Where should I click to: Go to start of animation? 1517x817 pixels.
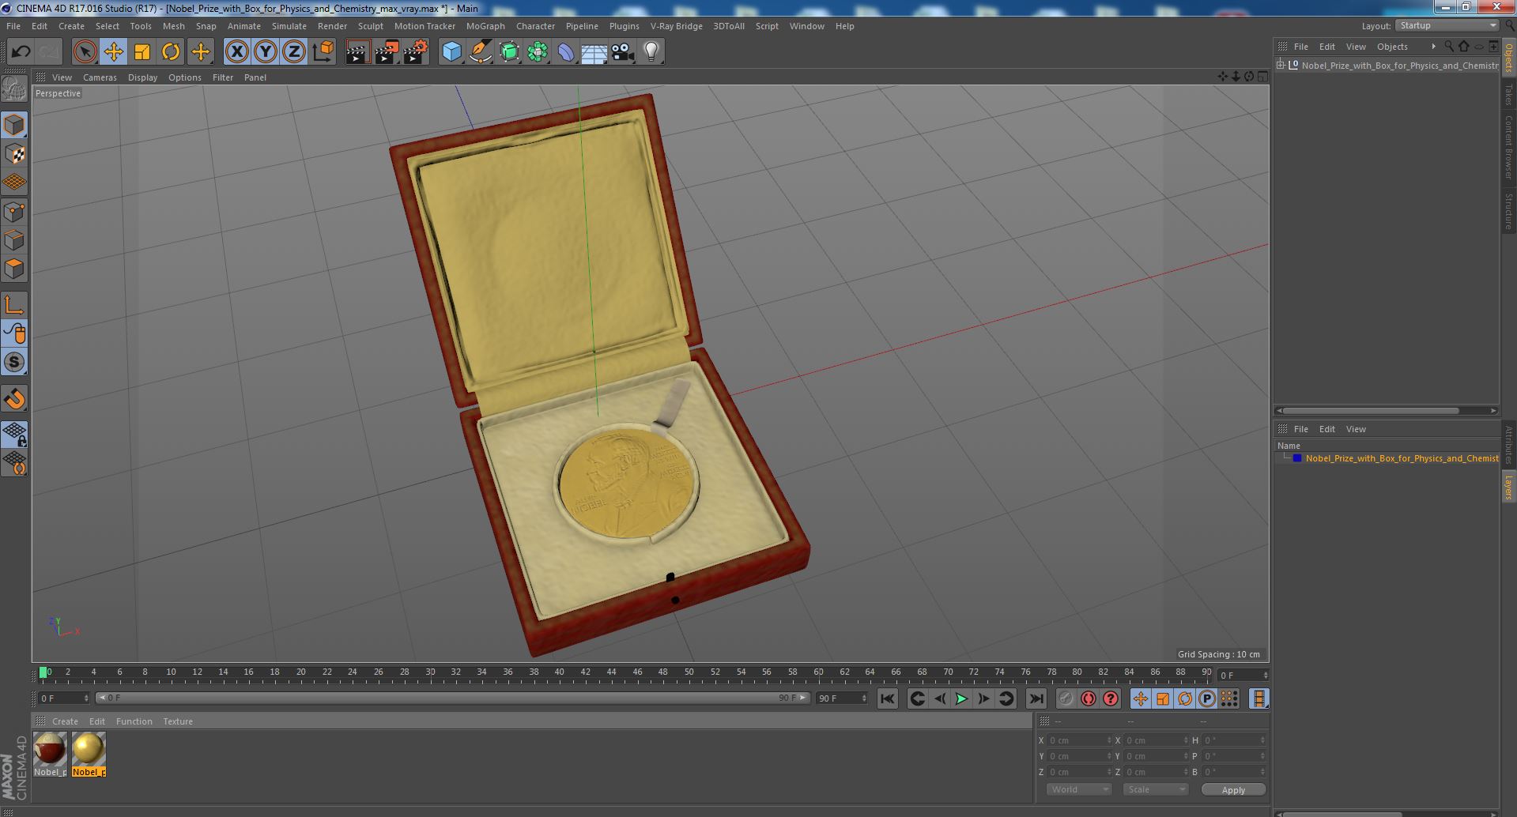pyautogui.click(x=887, y=698)
